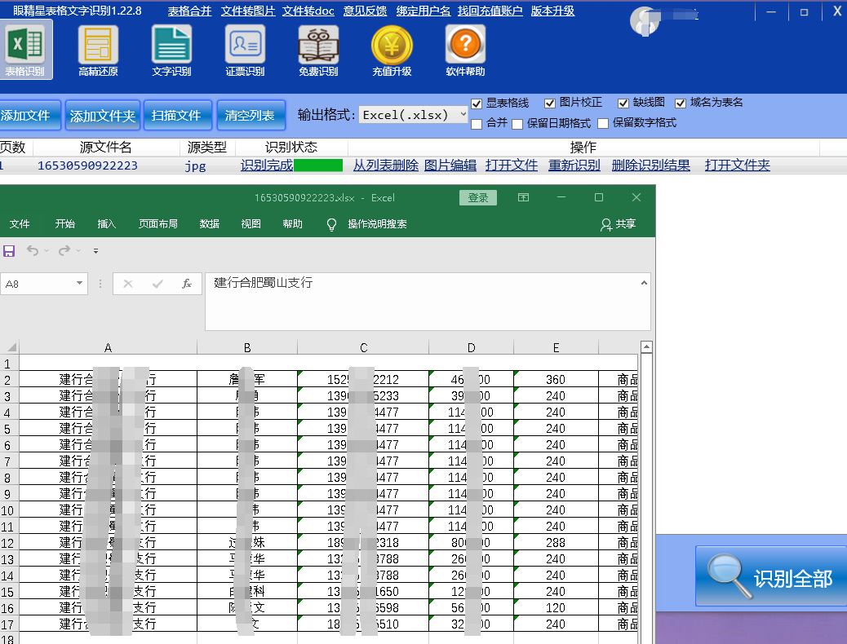This screenshot has width=847, height=644.
Task: Click the 登录 sign-in button in Excel
Action: click(x=478, y=197)
